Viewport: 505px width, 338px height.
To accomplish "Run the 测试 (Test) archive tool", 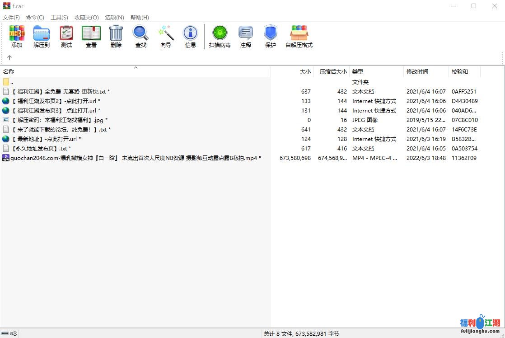I will pyautogui.click(x=66, y=36).
